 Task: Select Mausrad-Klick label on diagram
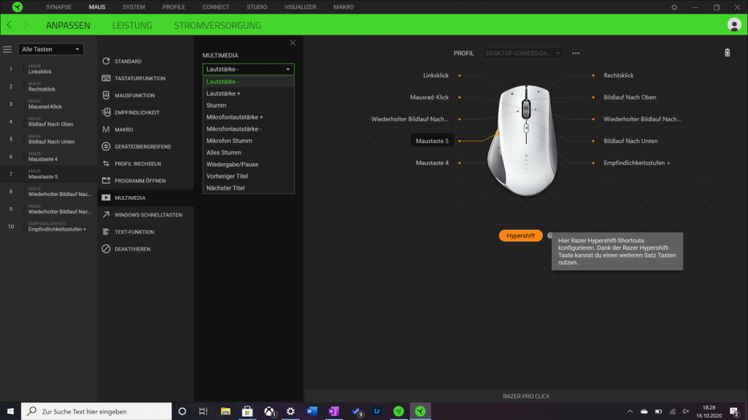pyautogui.click(x=429, y=97)
